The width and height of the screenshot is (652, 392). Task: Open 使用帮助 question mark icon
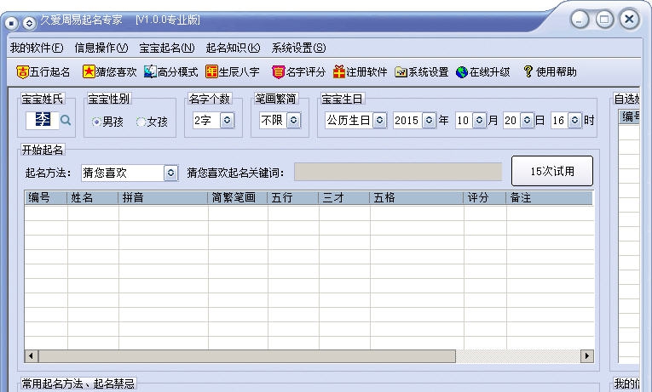coord(528,71)
